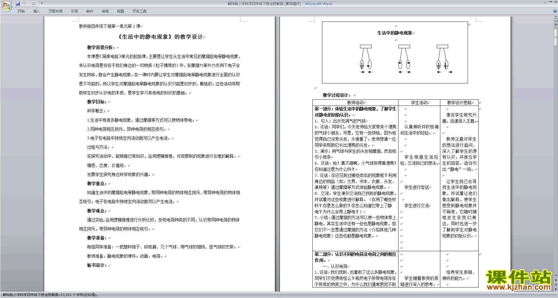The height and width of the screenshot is (298, 558).
Task: Click the Previous Page double-arrow button
Action: 556,280
